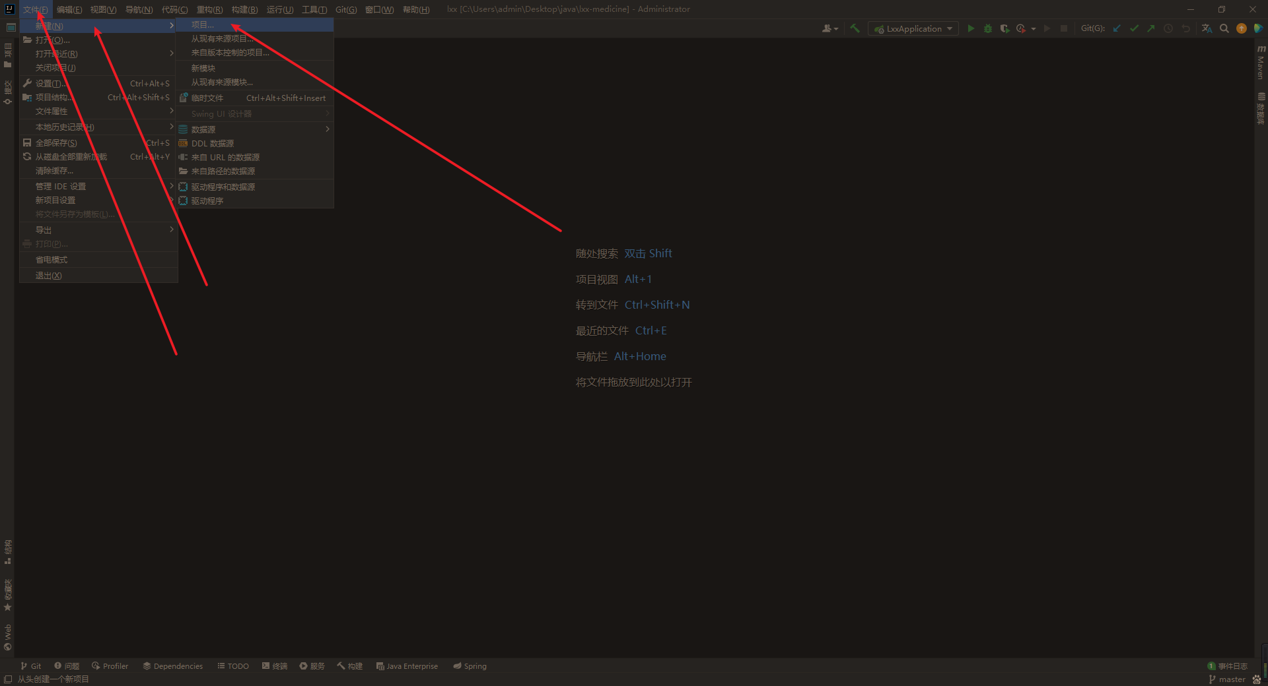
Task: Expand the 导出 export submenu
Action: click(98, 230)
